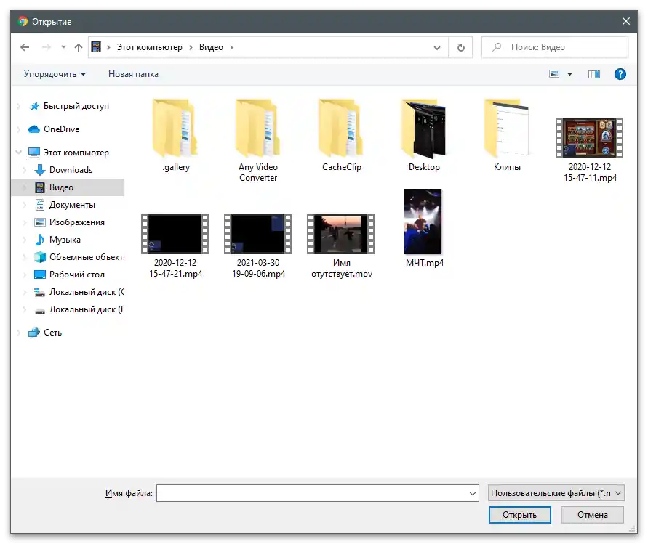Image resolution: width=648 pixels, height=544 pixels.
Task: Go back with the left arrow button
Action: pos(25,47)
